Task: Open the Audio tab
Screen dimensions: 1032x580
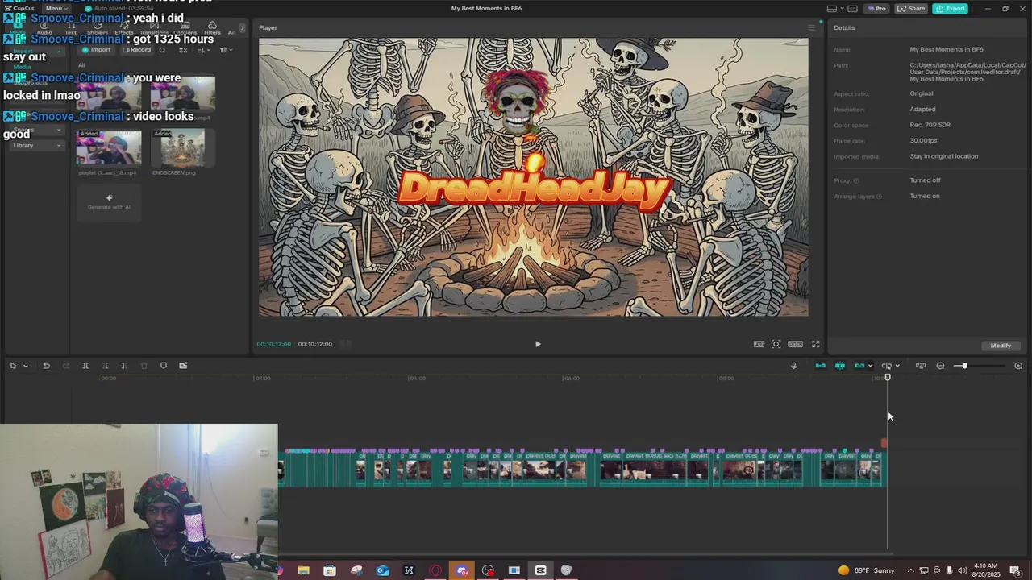Action: [44, 28]
